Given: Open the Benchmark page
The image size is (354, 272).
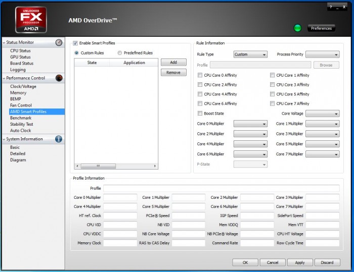Looking at the screenshot, I should pos(21,118).
